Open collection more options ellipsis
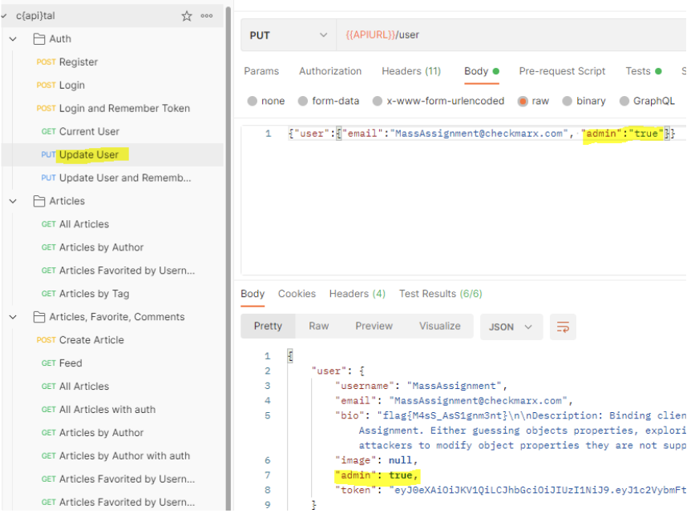 (207, 16)
